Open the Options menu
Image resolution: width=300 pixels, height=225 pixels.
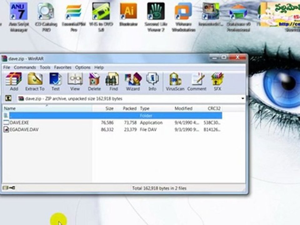[82, 67]
